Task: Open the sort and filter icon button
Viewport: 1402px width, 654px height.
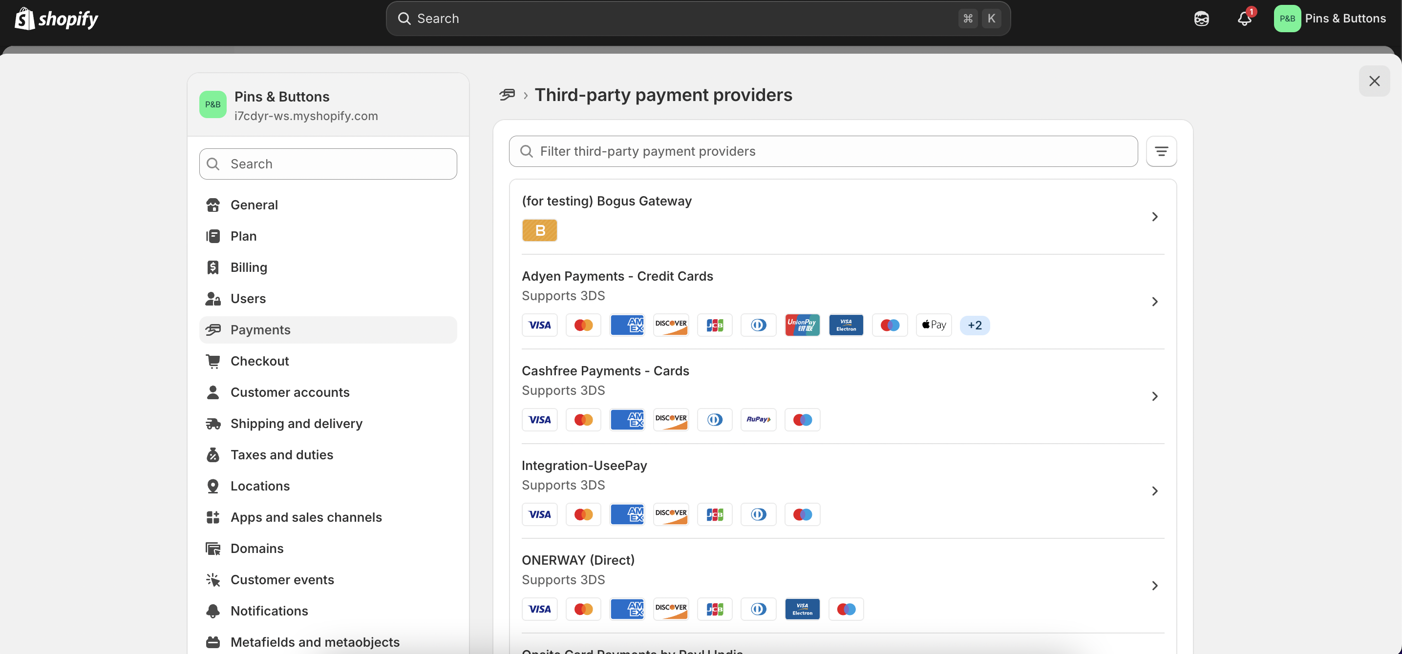Action: (1161, 151)
